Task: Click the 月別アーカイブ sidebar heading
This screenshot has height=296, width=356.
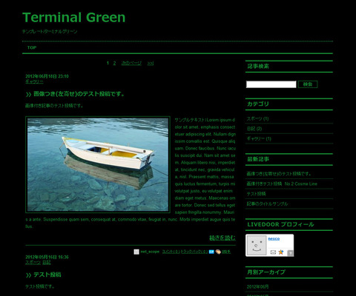Action: click(266, 272)
